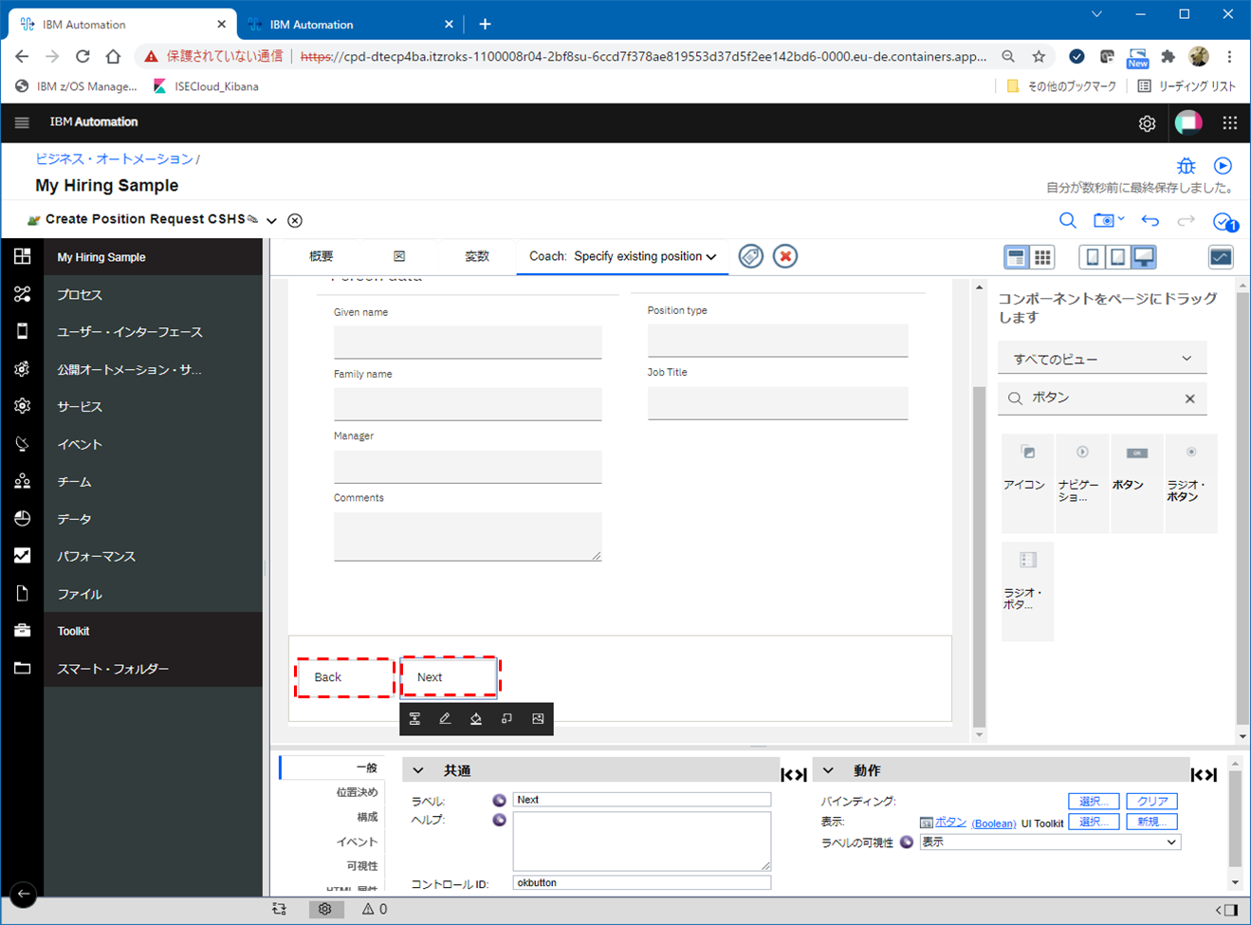This screenshot has height=925, width=1251.
Task: Open the diagram tab icon
Action: tap(399, 256)
